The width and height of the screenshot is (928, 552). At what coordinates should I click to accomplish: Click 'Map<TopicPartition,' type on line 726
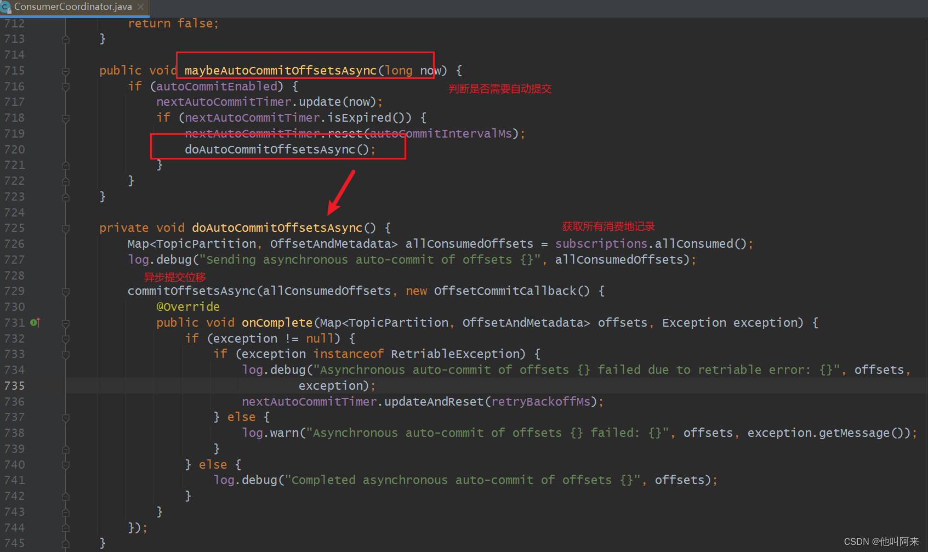(x=195, y=244)
